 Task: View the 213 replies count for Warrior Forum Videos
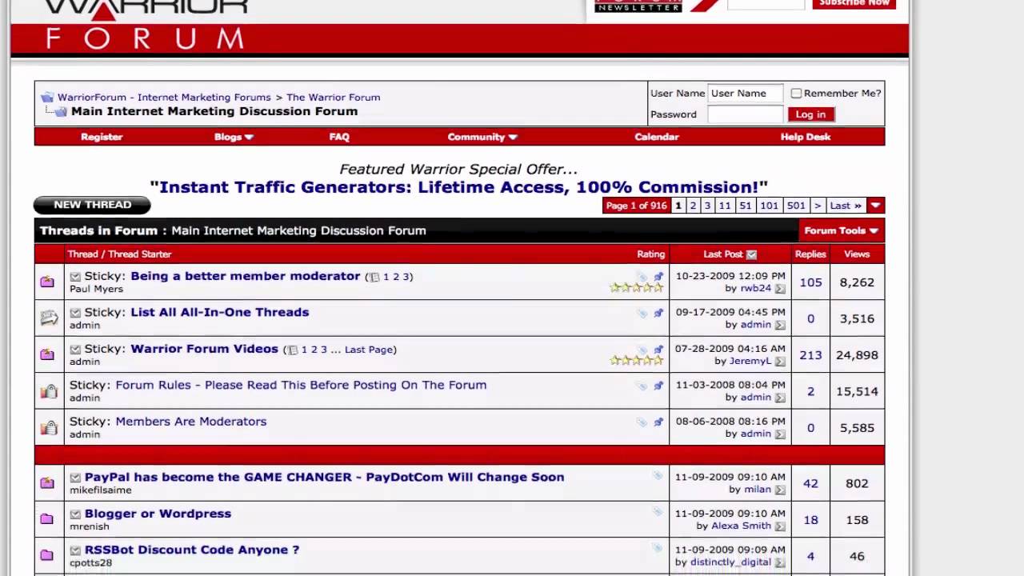pyautogui.click(x=810, y=355)
